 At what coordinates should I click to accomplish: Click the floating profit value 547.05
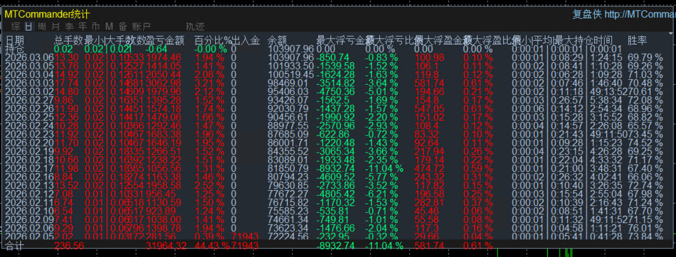(429, 109)
